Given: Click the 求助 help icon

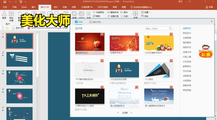Looking at the screenshot, I should [x=145, y=16].
